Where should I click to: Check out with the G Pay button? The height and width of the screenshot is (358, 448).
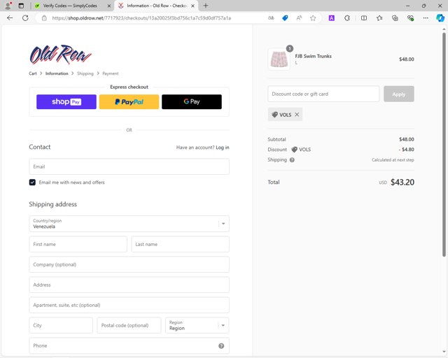(191, 102)
